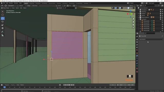The image size is (164, 92).
Task: Switch to the Shading workspace tab
Action: point(59,3)
